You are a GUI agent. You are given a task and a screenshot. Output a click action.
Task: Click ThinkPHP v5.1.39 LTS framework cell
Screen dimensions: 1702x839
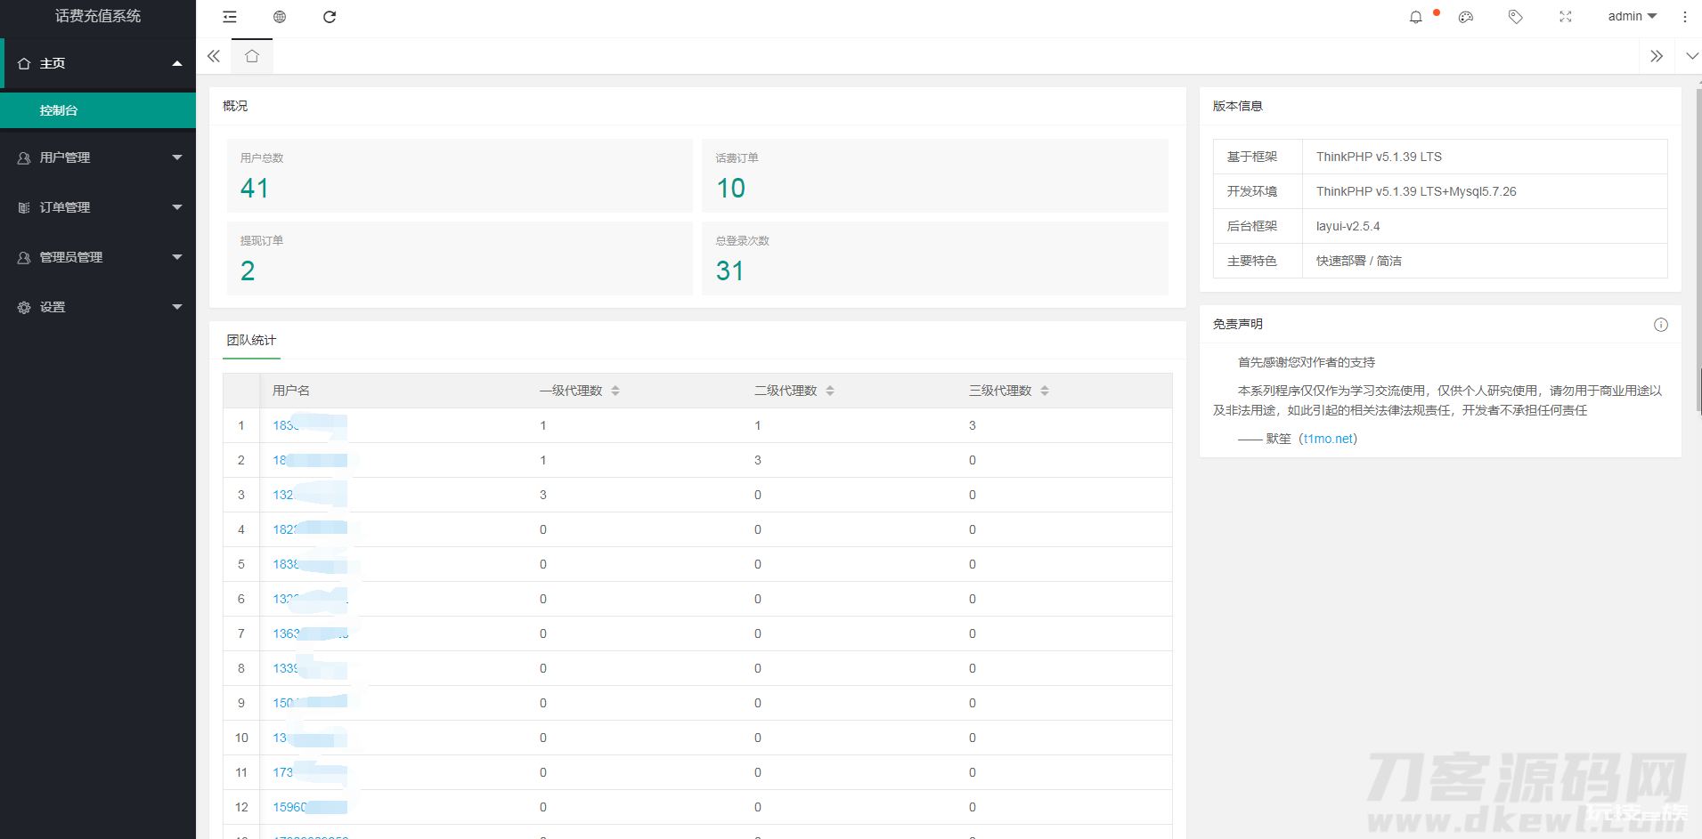point(1485,157)
